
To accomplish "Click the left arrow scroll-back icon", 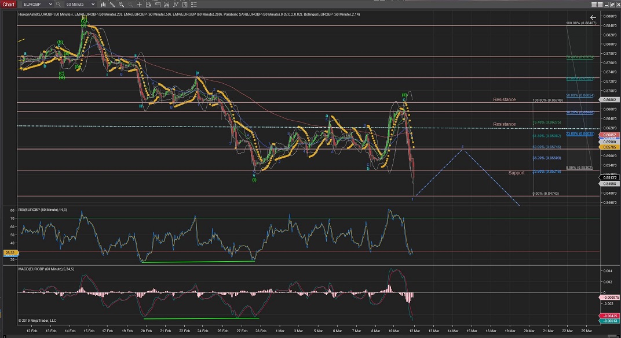I will coord(593,17).
